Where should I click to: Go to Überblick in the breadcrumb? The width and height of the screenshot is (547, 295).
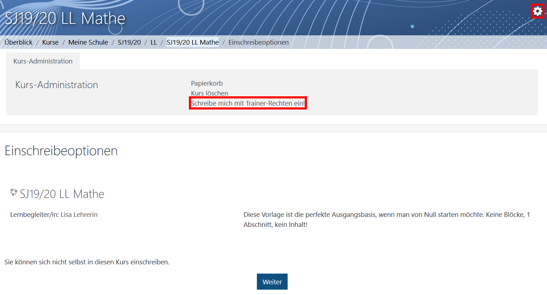click(19, 42)
